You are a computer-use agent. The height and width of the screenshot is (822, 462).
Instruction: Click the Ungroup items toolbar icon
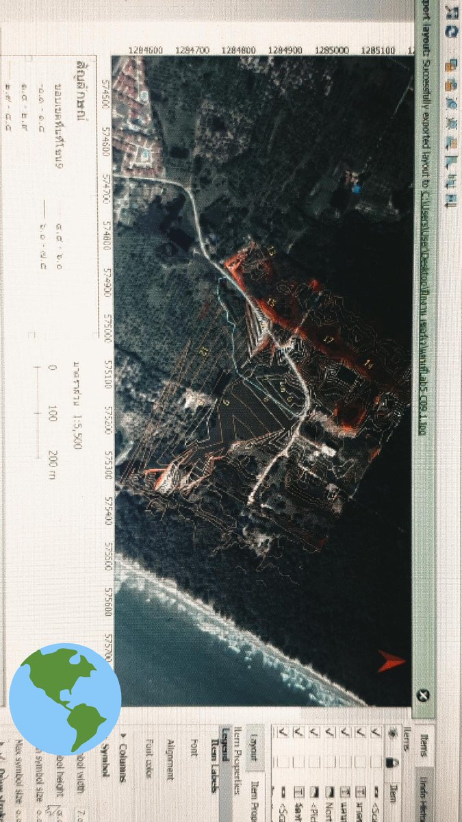pyautogui.click(x=451, y=123)
